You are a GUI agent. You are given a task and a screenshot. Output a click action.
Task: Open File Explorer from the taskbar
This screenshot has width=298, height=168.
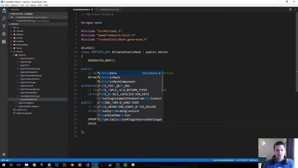click(x=27, y=165)
